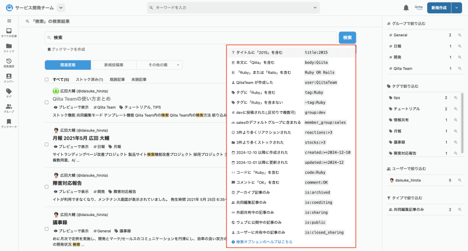Click the blue 検索 button
The image size is (468, 251).
(x=347, y=38)
